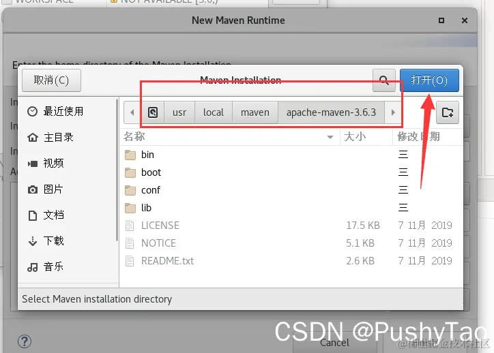Open 下载 downloads in sidebar

(68, 241)
